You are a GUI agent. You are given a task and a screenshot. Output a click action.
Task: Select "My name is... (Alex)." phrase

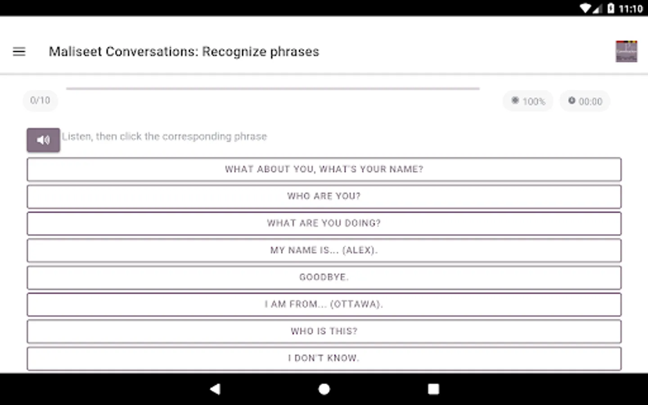coord(324,250)
